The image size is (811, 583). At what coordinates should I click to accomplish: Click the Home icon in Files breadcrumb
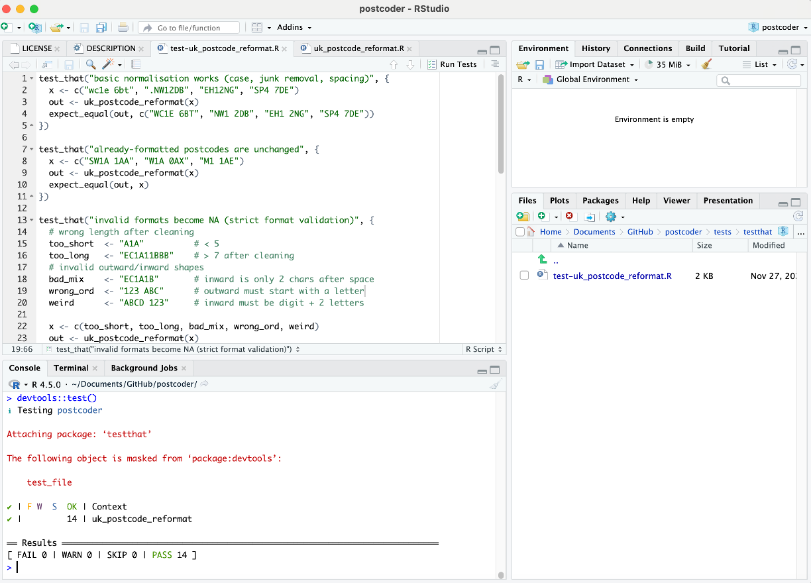pos(531,232)
